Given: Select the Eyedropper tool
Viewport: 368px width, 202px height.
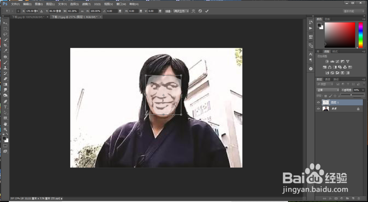Looking at the screenshot, I should point(5,51).
